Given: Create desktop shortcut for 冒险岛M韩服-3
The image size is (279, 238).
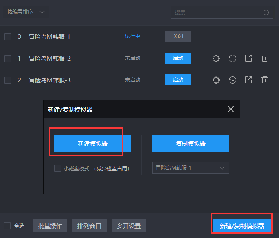Looking at the screenshot, I should click(x=248, y=80).
